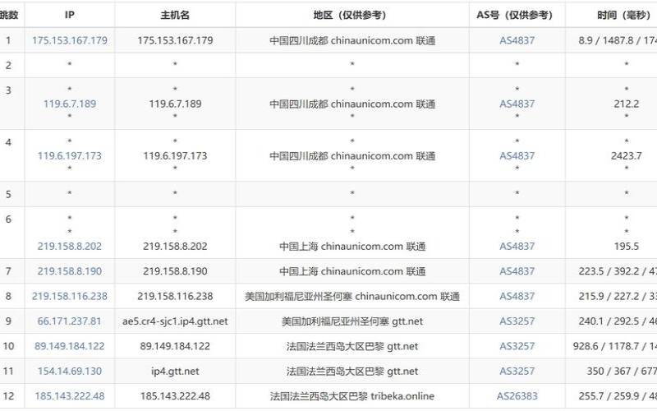This screenshot has width=657, height=411.
Task: Open AS3257 link in hop 9 row
Action: (517, 321)
